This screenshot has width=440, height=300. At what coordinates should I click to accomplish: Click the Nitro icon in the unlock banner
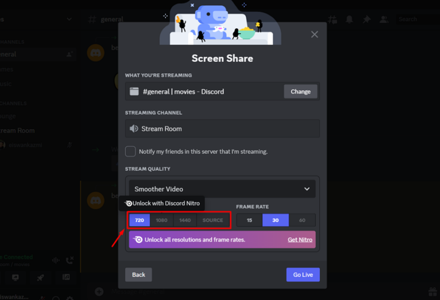pyautogui.click(x=137, y=239)
